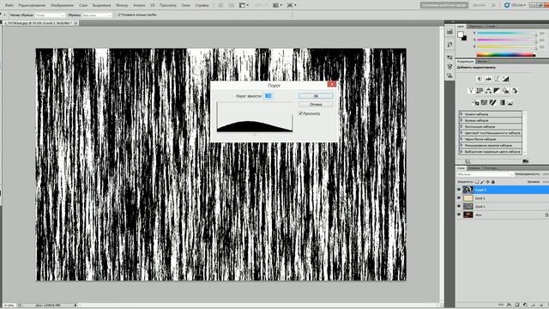549x309 pixels.
Task: Expand the Черно-белое presets group
Action: pyautogui.click(x=462, y=139)
